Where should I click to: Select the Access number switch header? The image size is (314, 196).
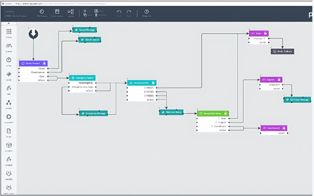(142, 83)
